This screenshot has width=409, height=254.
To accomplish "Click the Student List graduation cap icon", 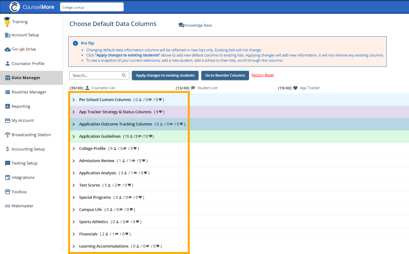I will pos(193,88).
